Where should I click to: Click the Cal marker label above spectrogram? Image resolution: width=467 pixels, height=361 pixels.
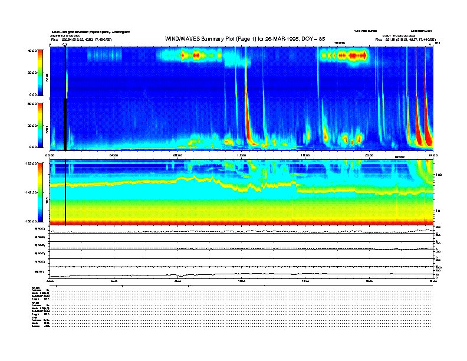pos(65,44)
